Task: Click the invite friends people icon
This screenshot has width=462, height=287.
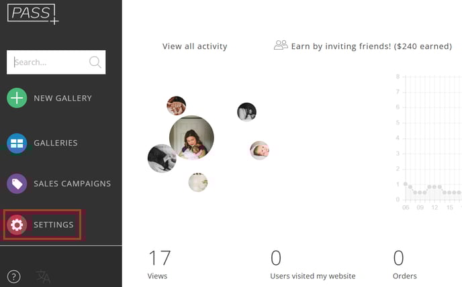Action: 281,46
